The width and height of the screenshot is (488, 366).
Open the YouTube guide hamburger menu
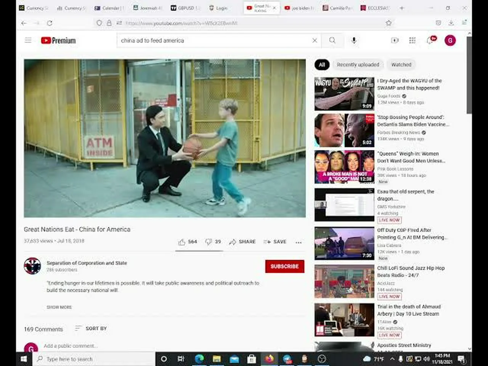tap(28, 40)
